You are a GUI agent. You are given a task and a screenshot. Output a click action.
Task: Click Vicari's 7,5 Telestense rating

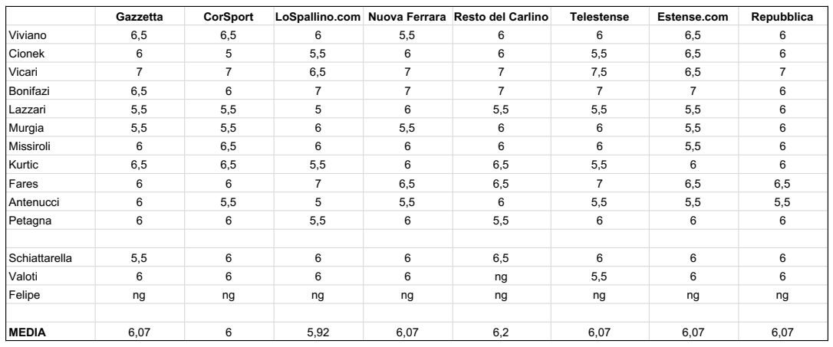(x=599, y=72)
